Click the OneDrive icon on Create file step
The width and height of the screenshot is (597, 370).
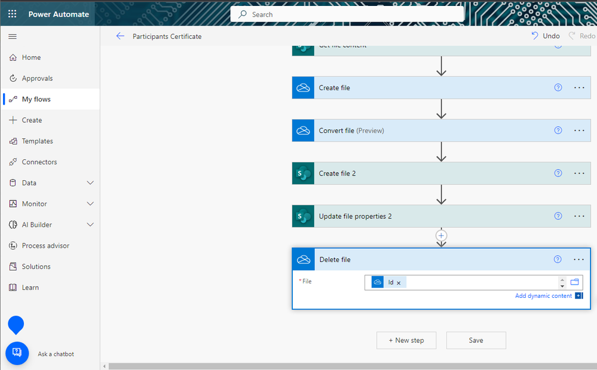coord(303,88)
